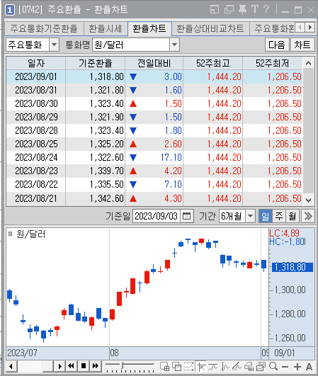Click the fast-forward playback button
318x376 pixels.
point(96,366)
